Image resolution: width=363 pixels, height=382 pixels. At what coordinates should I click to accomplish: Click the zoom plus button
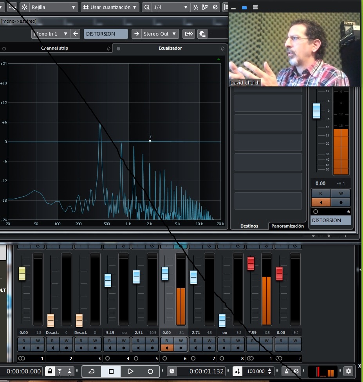click(345, 236)
